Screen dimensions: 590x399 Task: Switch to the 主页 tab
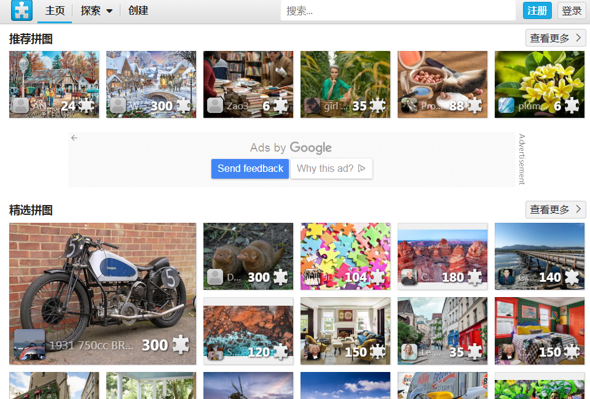tap(55, 11)
